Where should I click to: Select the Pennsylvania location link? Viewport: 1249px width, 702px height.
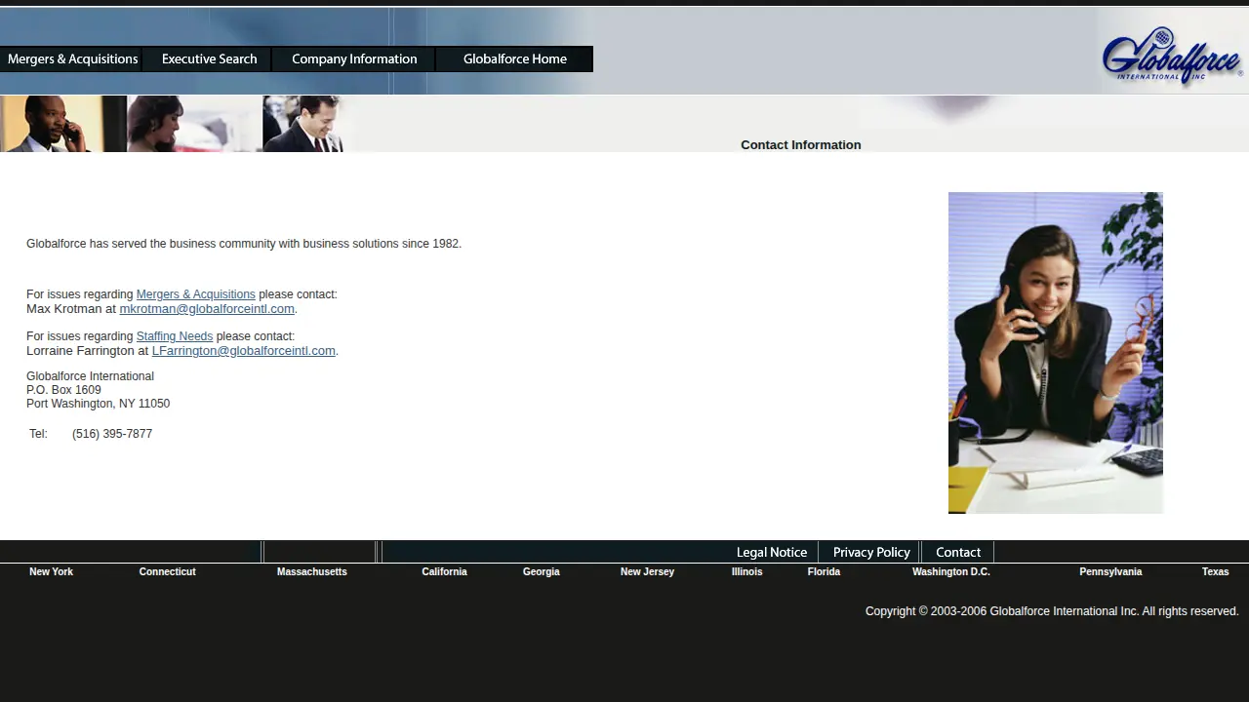pyautogui.click(x=1110, y=572)
